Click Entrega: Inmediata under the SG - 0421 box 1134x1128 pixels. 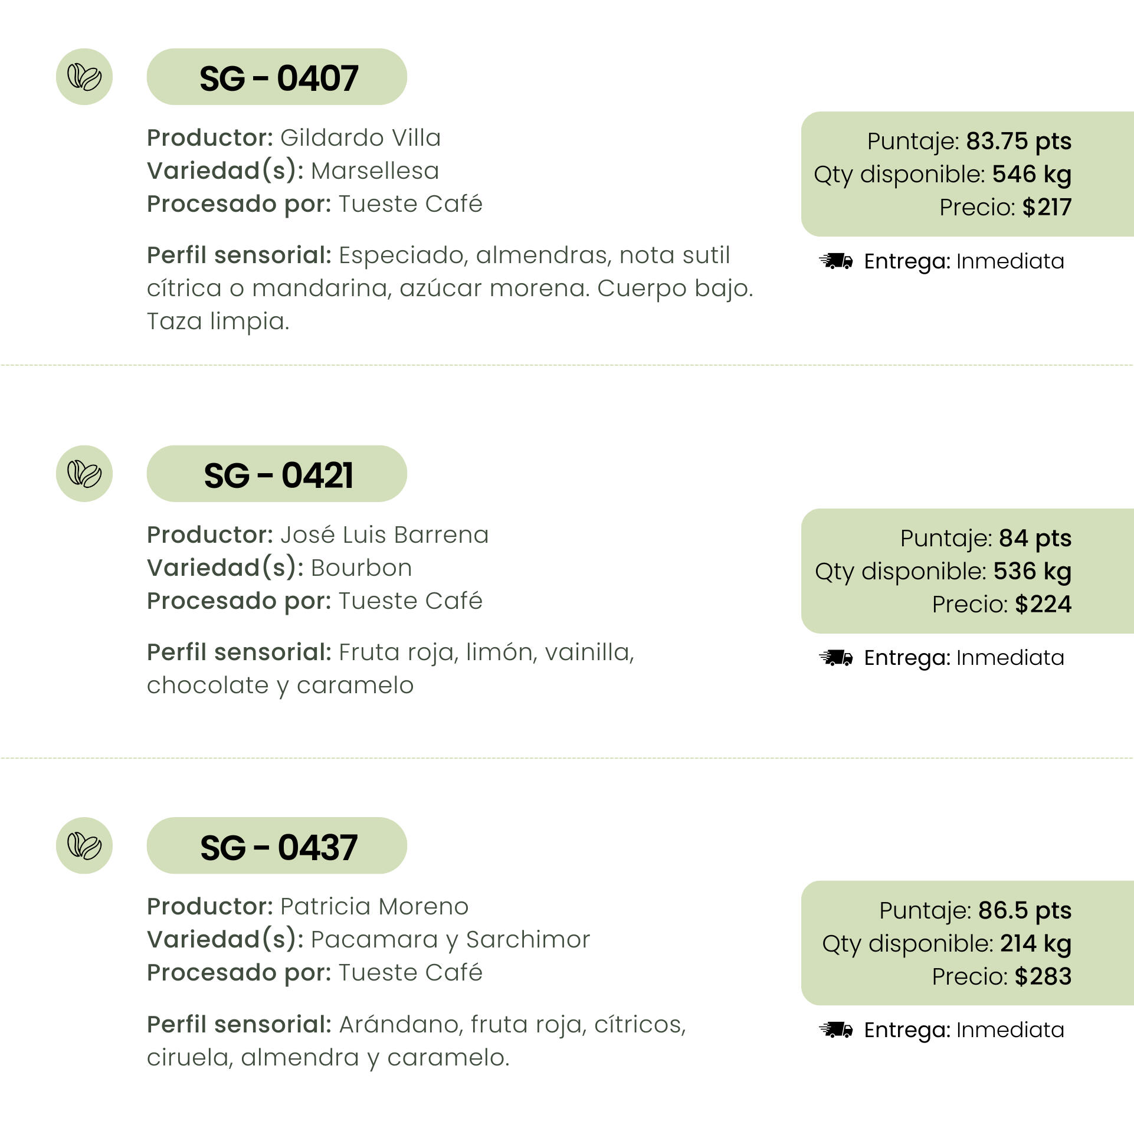(964, 657)
